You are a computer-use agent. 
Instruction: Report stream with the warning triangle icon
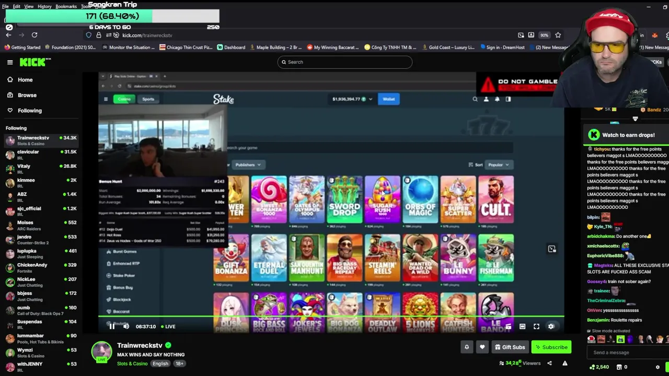[x=565, y=363]
